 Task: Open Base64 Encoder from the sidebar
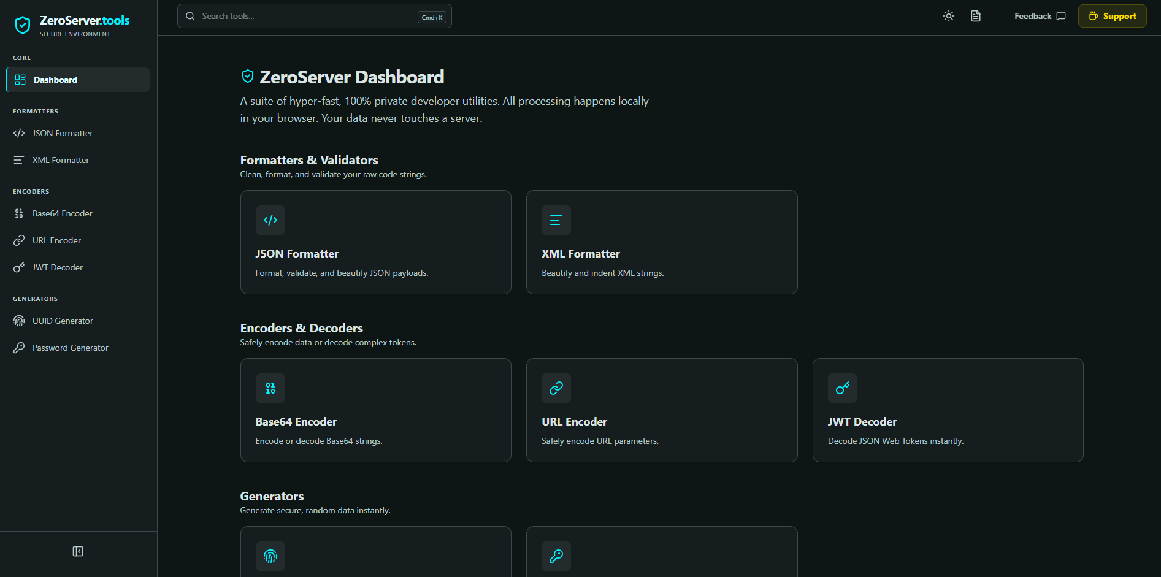pos(77,213)
